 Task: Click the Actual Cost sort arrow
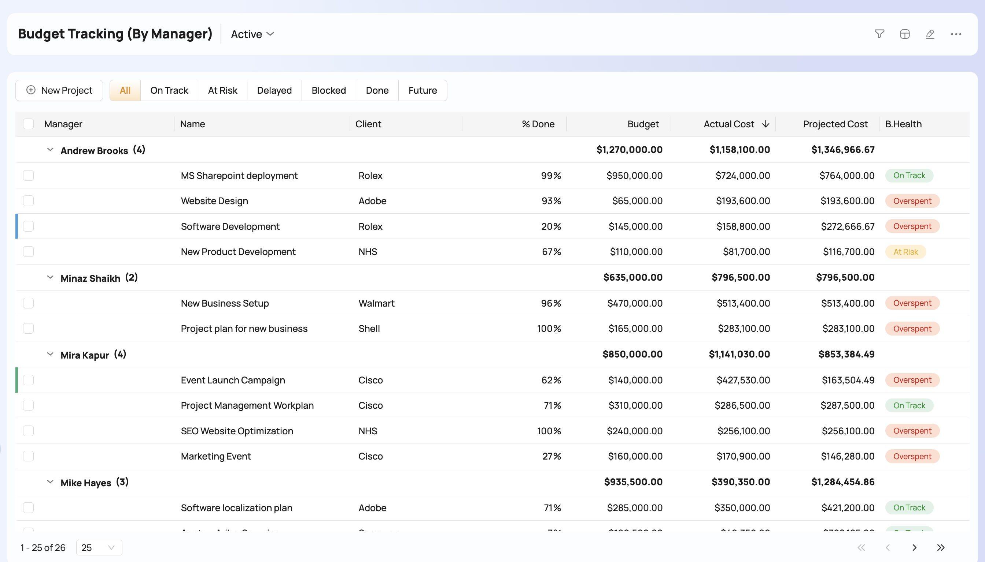[x=766, y=124]
